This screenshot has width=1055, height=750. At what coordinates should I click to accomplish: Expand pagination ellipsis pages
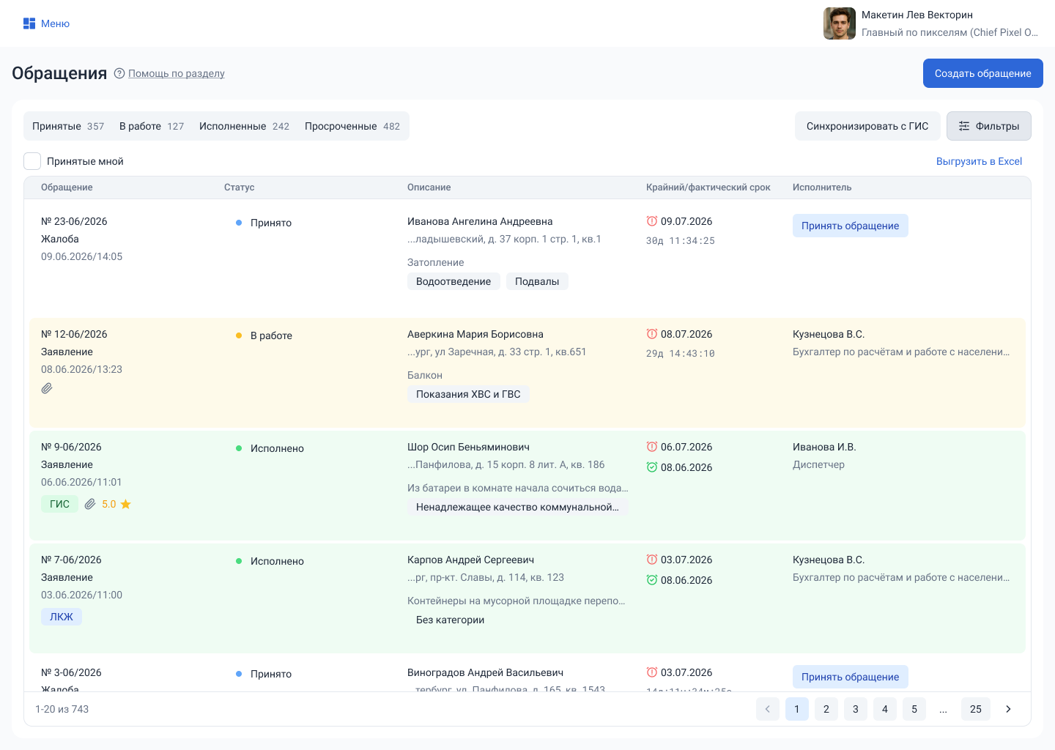(944, 709)
